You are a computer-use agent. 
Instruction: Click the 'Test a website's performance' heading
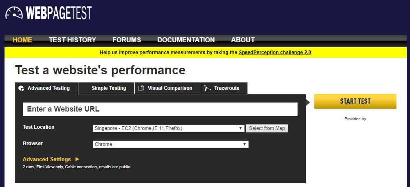coord(100,70)
